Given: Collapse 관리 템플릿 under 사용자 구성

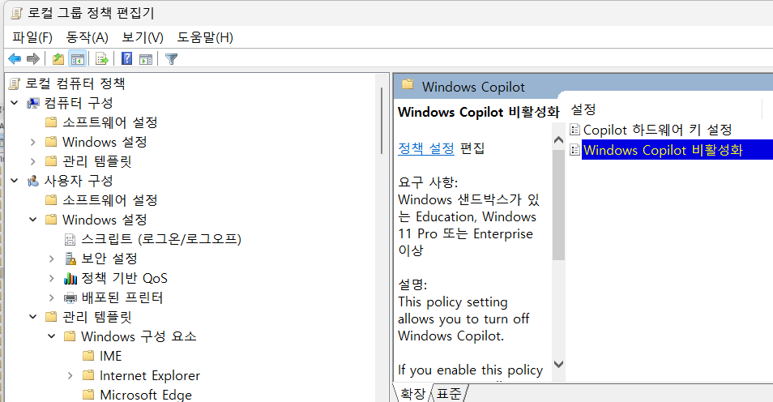Looking at the screenshot, I should [x=33, y=317].
